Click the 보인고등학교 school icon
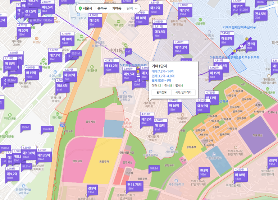Image resolution: width=278 pixels, height=200 pixels. tap(78, 14)
